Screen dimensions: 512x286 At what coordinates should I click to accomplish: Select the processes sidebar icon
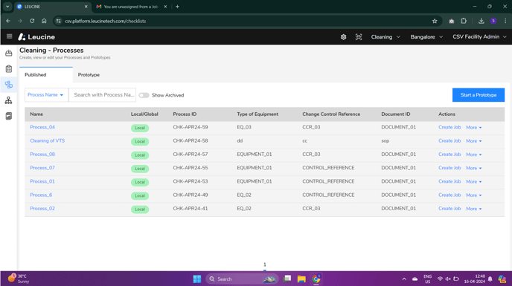9,85
